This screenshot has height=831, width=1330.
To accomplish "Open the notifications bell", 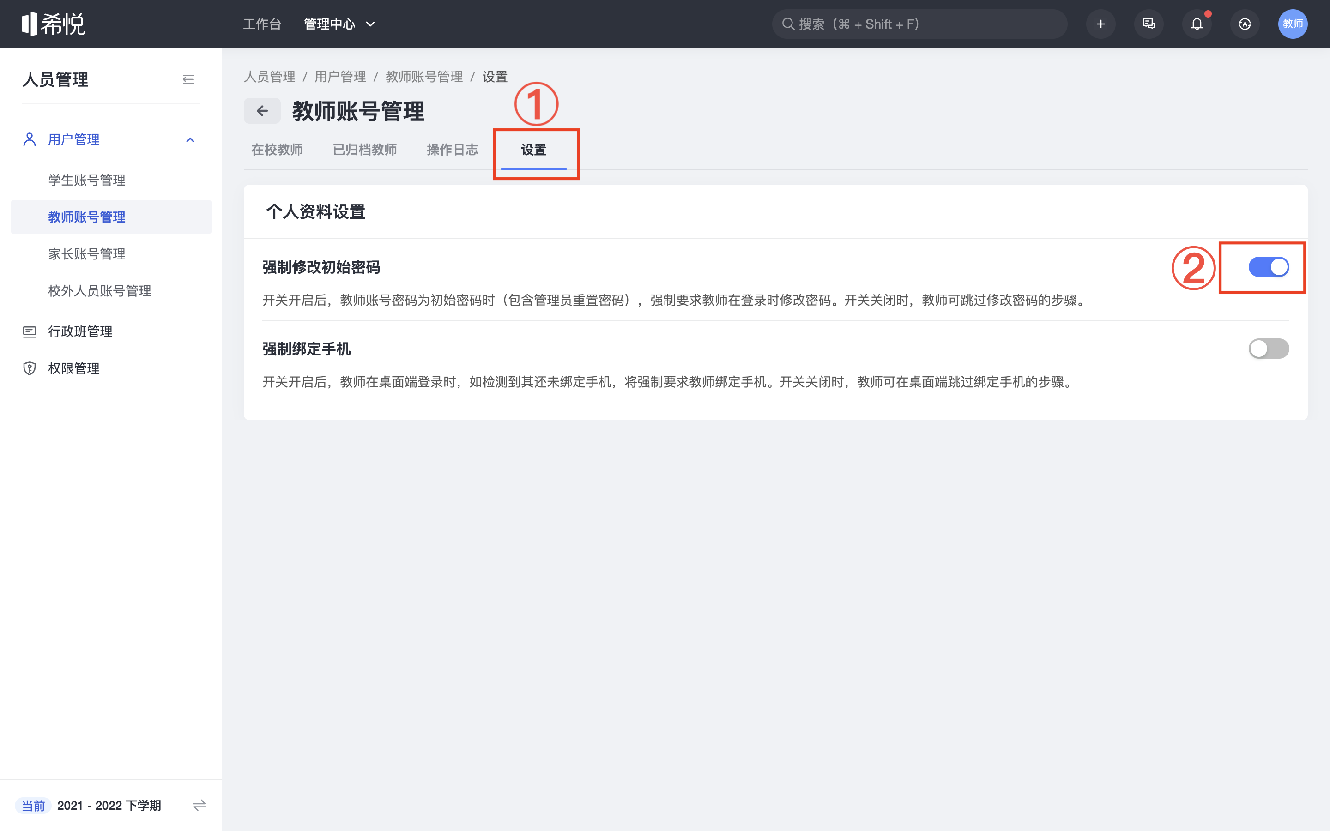I will point(1197,24).
